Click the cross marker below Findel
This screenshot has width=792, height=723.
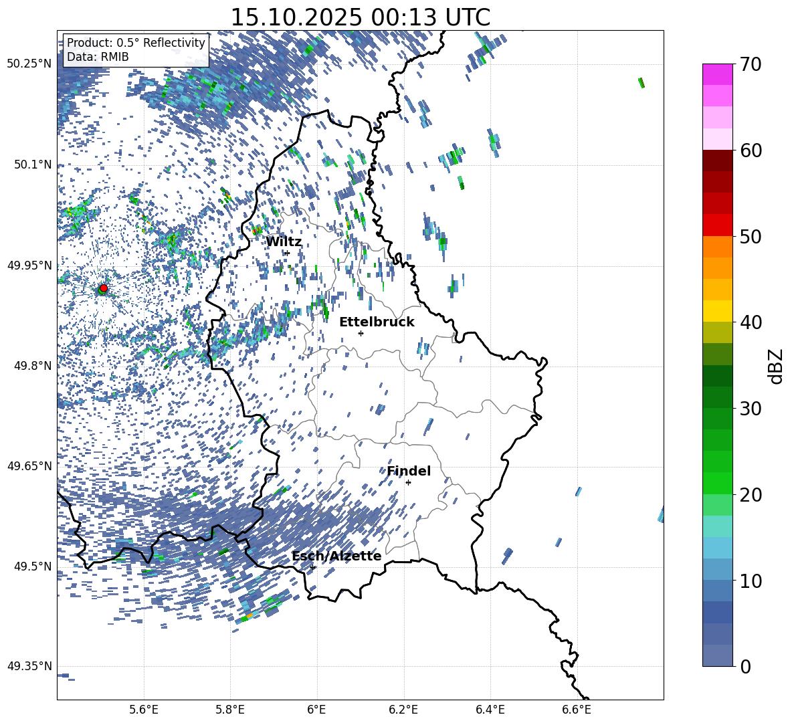[x=408, y=483]
